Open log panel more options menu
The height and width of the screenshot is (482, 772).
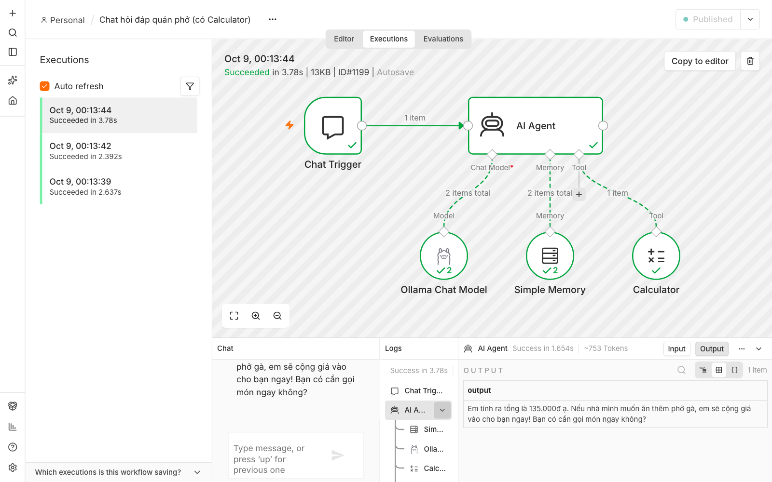742,349
